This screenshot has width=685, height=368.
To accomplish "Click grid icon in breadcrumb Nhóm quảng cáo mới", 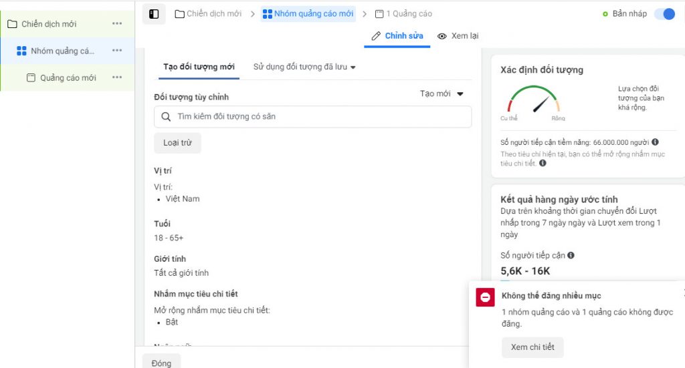I will [268, 14].
